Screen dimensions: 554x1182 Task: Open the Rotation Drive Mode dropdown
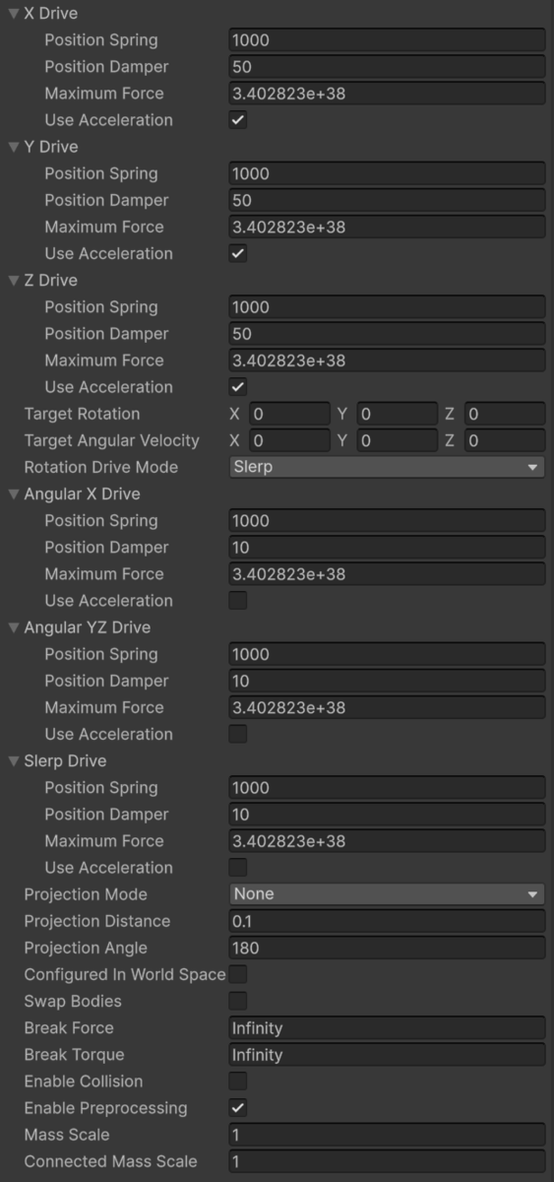click(x=387, y=468)
